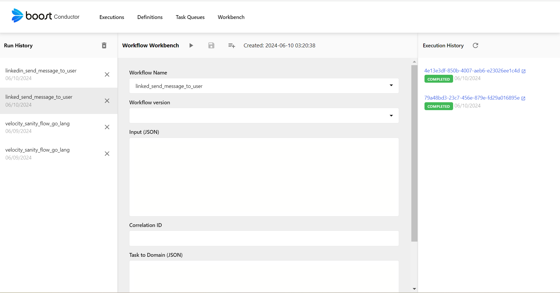Focus the Task to Domain (JSON) area
This screenshot has width=560, height=293.
264,276
